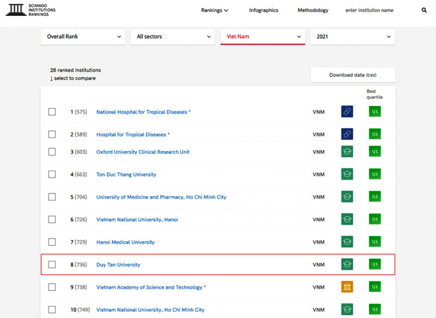
Task: Check Vietnam National University, Hanoi for comparison
Action: (x=52, y=220)
